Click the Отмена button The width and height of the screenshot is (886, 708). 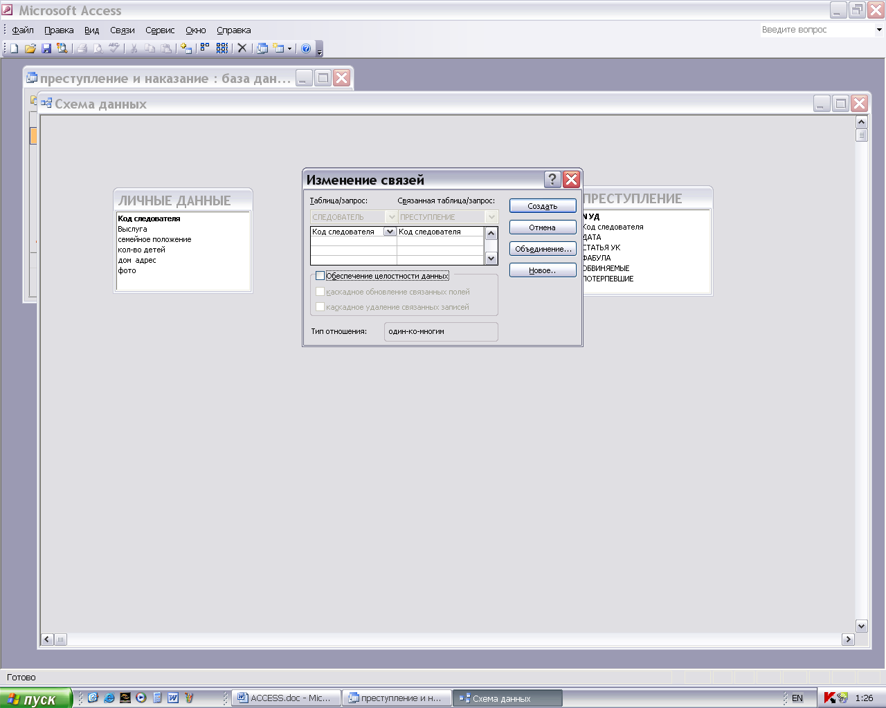543,227
